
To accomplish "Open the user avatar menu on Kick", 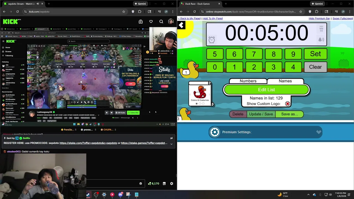I will coord(171,22).
